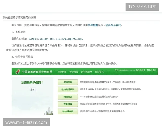Click the 预征报名 service button
This screenshot has width=162, height=129.
[x=68, y=97]
